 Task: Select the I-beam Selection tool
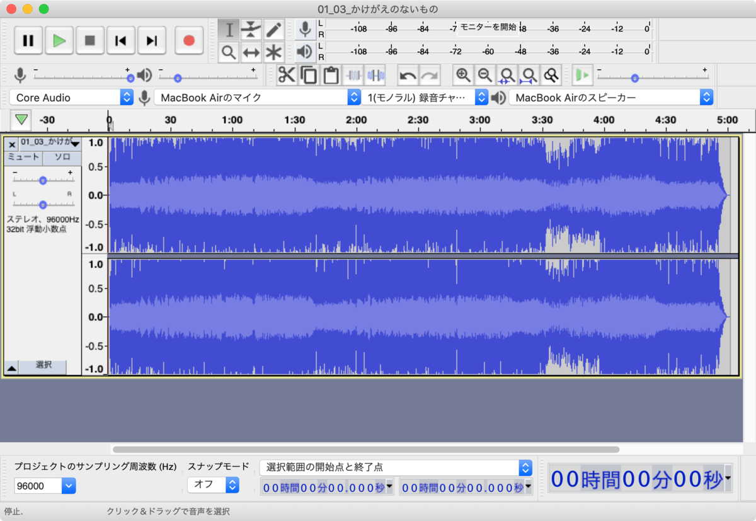[x=229, y=30]
